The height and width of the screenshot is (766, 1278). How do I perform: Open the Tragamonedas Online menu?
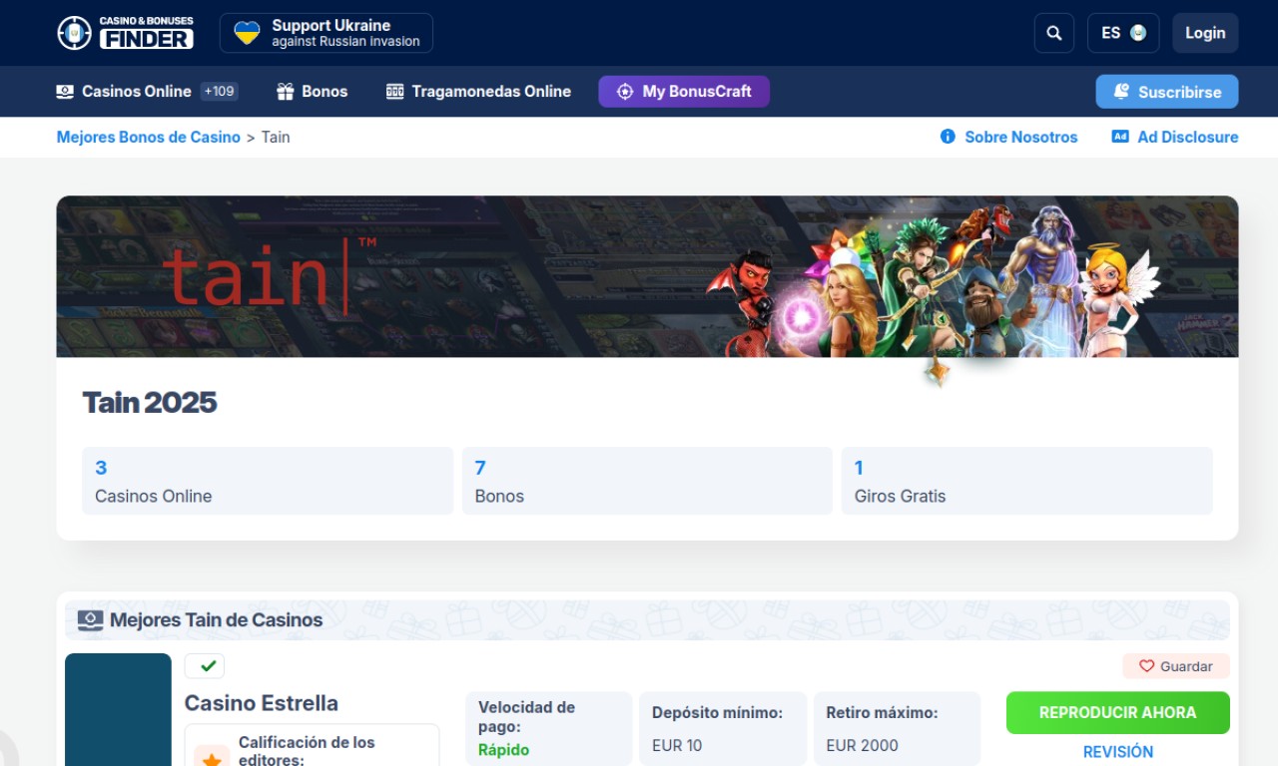[478, 92]
